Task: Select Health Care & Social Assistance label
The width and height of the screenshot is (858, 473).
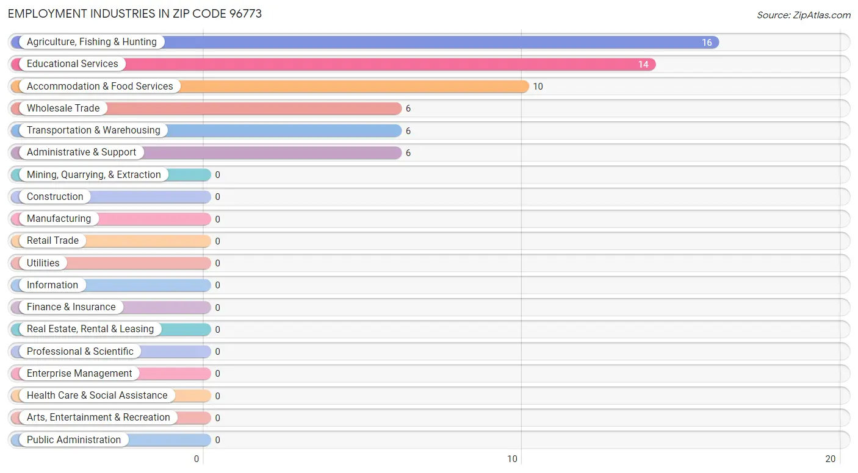Action: (97, 396)
